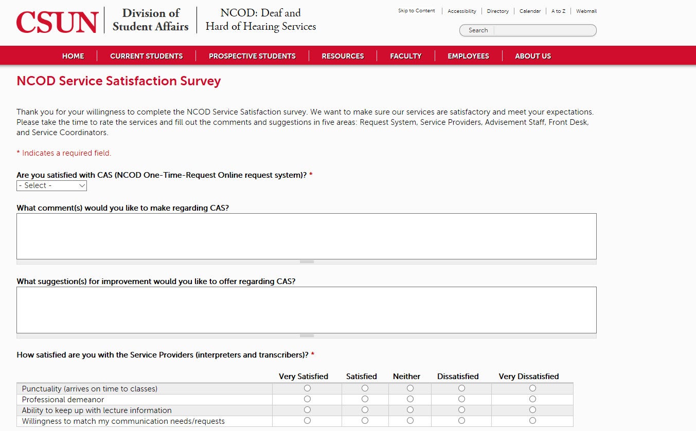Select Dissatisfied for Punctuality
696x431 pixels.
[461, 388]
